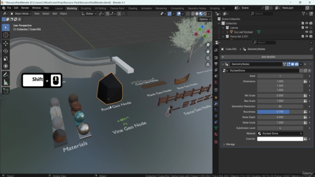Select the Measure tool

click(5, 82)
